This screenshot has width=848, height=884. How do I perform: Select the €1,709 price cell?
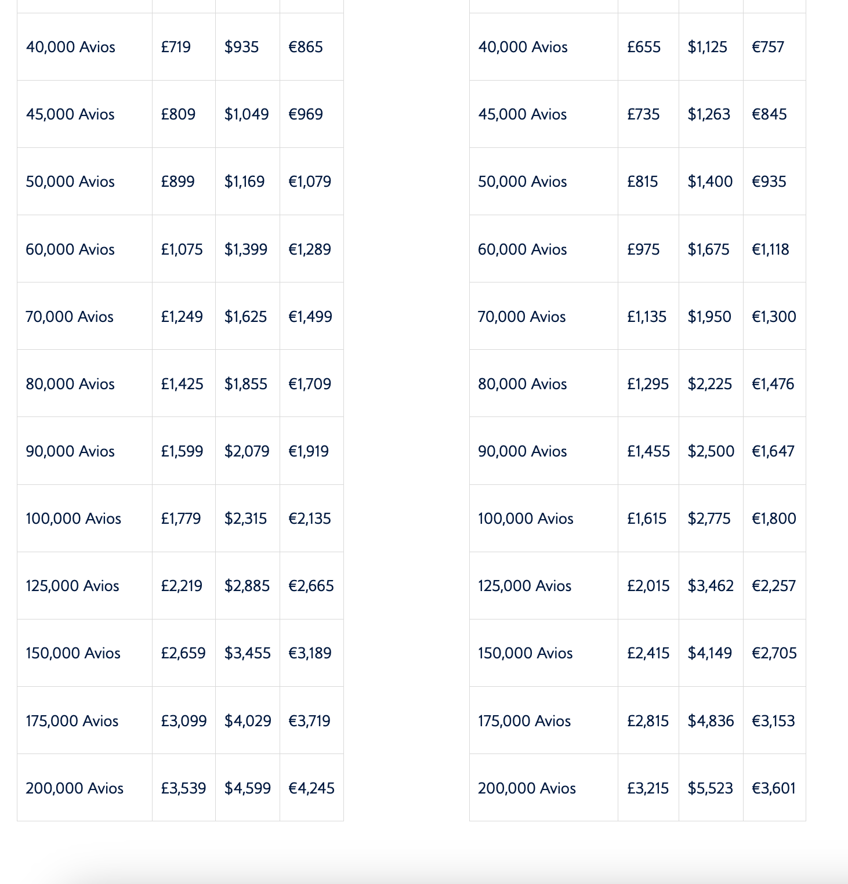[x=310, y=384]
